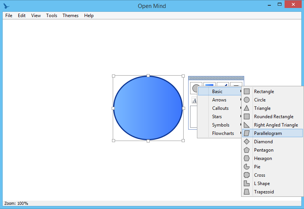This screenshot has width=304, height=209.
Task: Choose the Circle shape from the Basic submenu
Action: pos(272,100)
